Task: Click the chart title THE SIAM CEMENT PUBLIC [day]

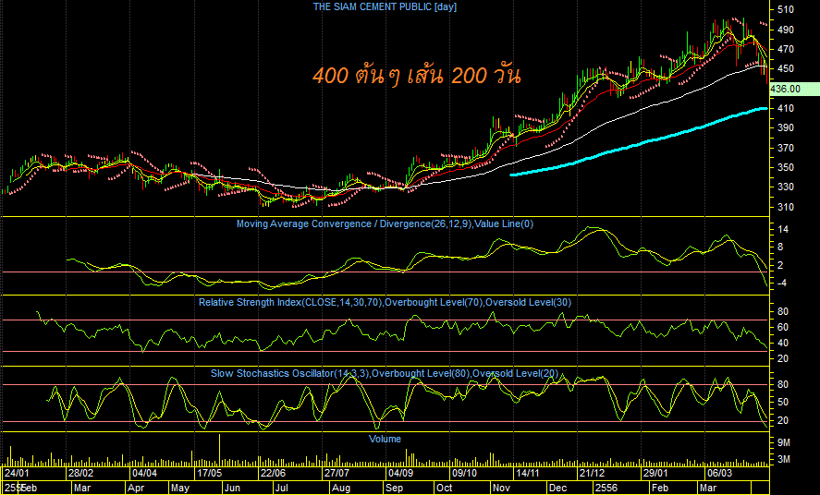Action: pos(385,6)
